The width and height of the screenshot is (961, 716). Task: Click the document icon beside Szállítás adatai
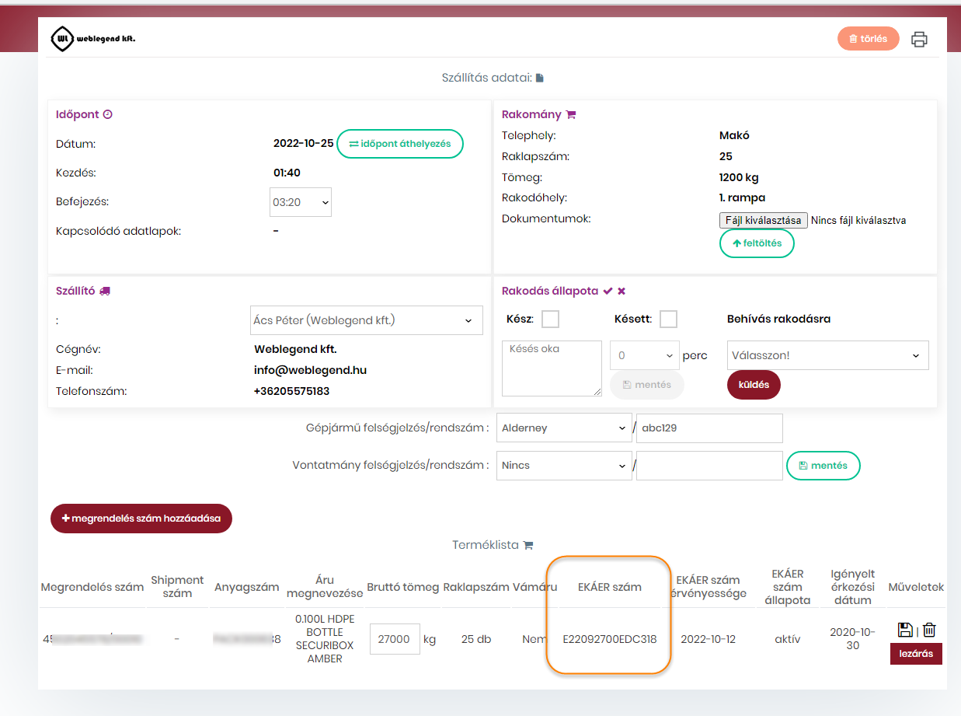[540, 78]
